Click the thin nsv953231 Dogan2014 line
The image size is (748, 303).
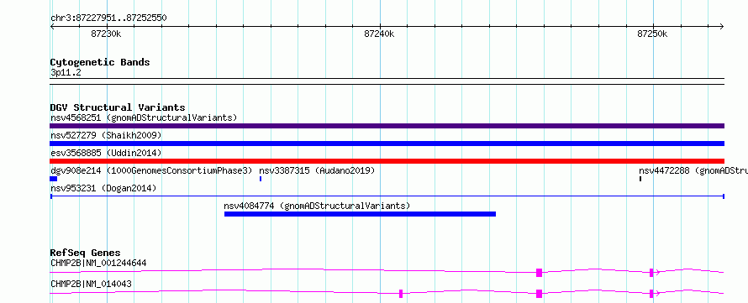click(x=387, y=196)
